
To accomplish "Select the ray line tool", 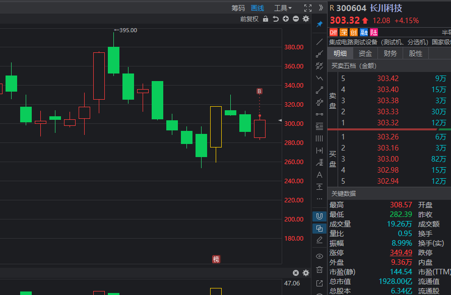I will pyautogui.click(x=319, y=54).
